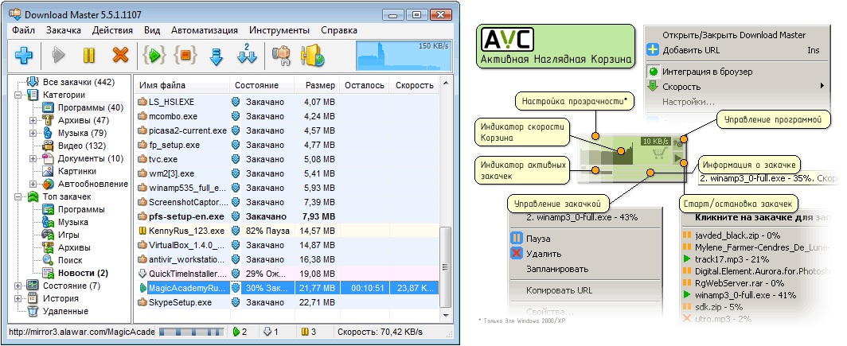The image size is (847, 346).
Task: Select the Автообновление tree item
Action: 93,184
